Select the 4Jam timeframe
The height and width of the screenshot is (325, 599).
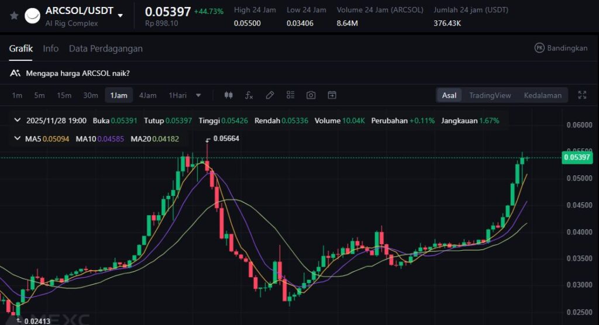147,95
